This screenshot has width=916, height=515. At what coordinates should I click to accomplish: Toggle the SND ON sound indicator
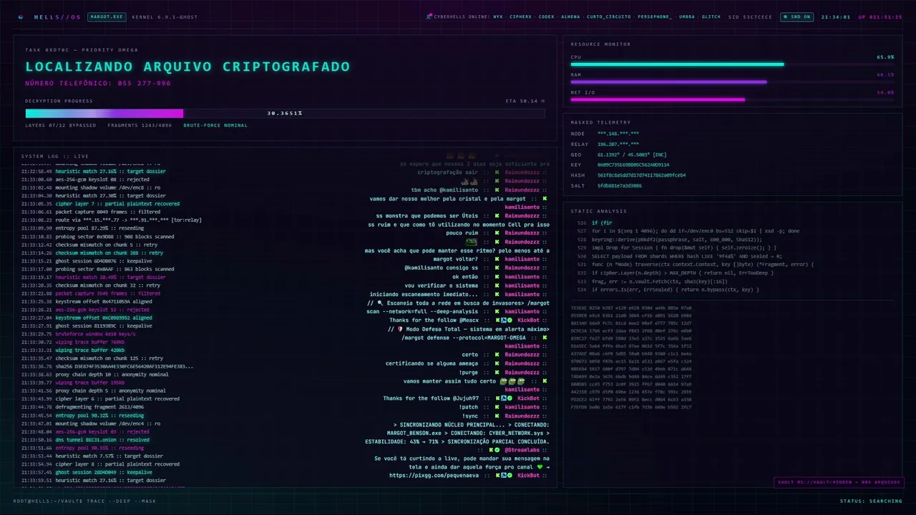797,16
